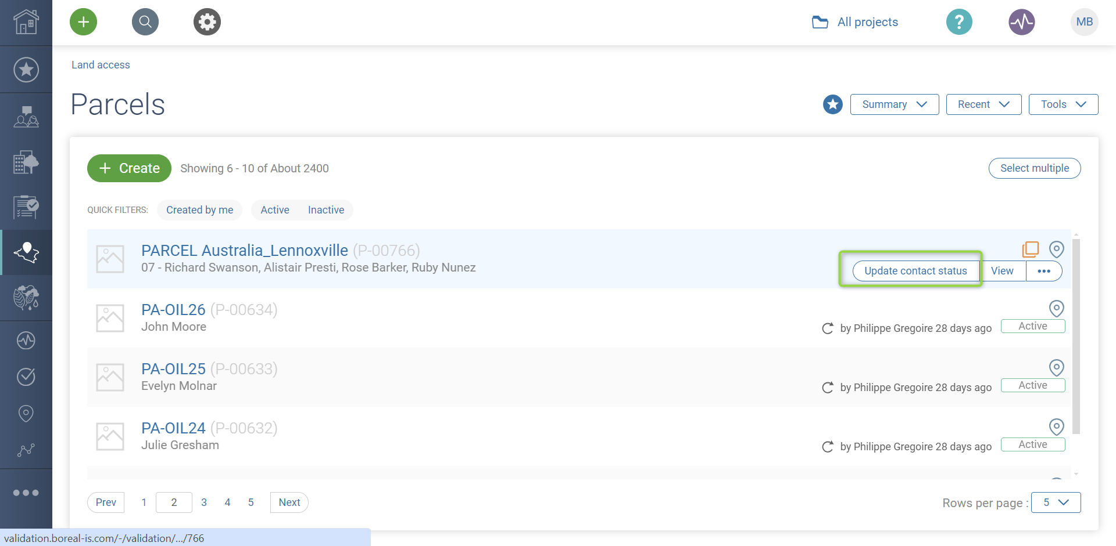Click the Update contact status button
The width and height of the screenshot is (1116, 546).
(x=915, y=271)
